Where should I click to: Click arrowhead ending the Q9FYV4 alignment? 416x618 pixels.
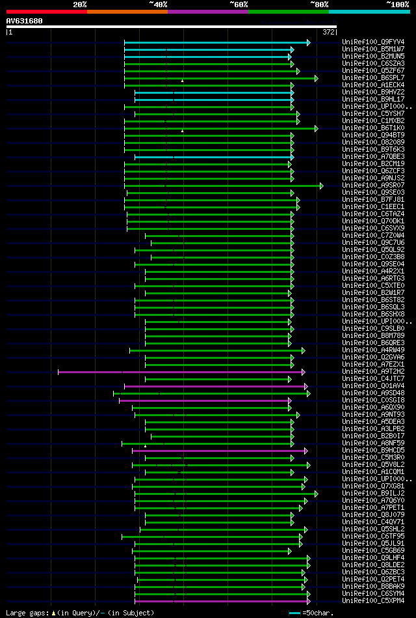[x=309, y=42]
